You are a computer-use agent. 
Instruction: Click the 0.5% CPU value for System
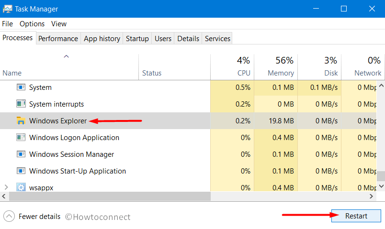(x=243, y=87)
